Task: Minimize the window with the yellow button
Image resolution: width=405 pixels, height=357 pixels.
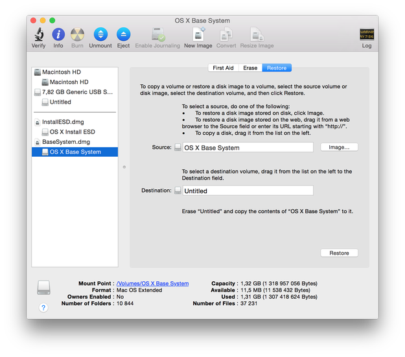Action: click(x=43, y=20)
